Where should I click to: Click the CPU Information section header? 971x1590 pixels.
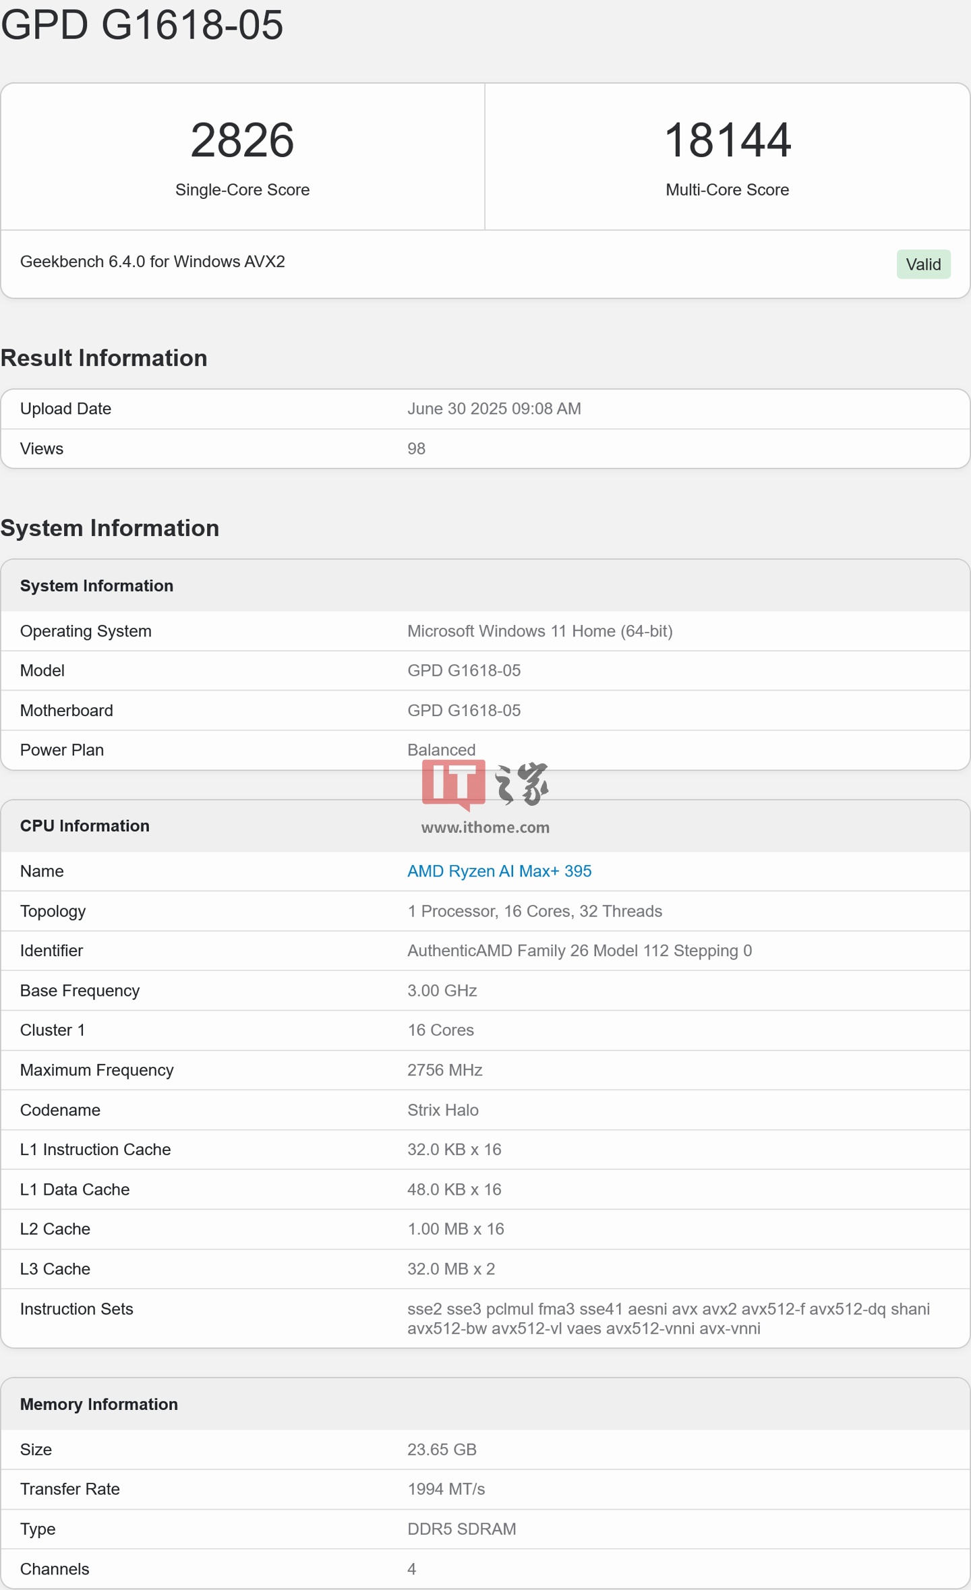pos(85,826)
